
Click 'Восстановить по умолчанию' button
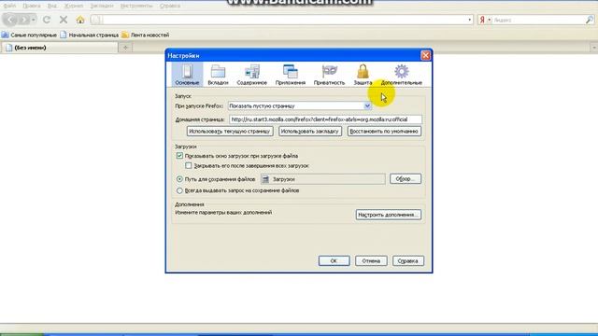click(384, 131)
